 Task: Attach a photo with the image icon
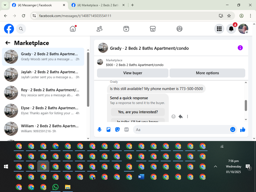pyautogui.click(x=108, y=130)
